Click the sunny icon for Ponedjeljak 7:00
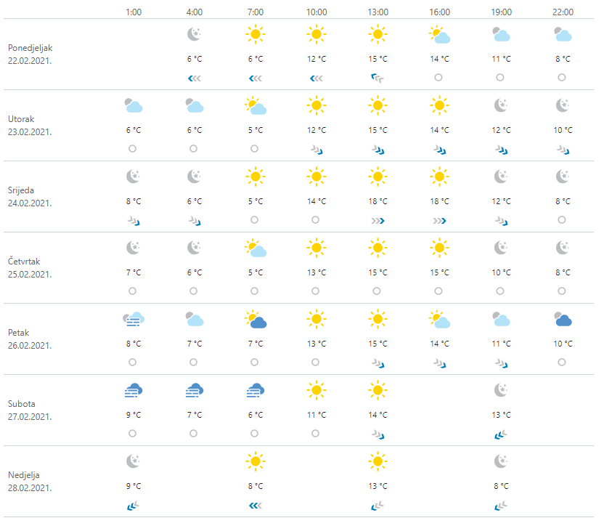This screenshot has width=604, height=518. point(254,34)
